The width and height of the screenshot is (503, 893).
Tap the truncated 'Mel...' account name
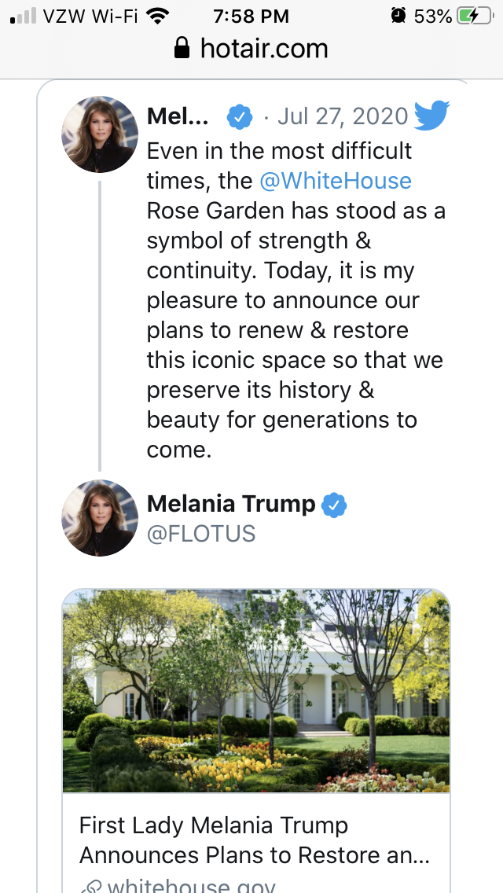(178, 117)
